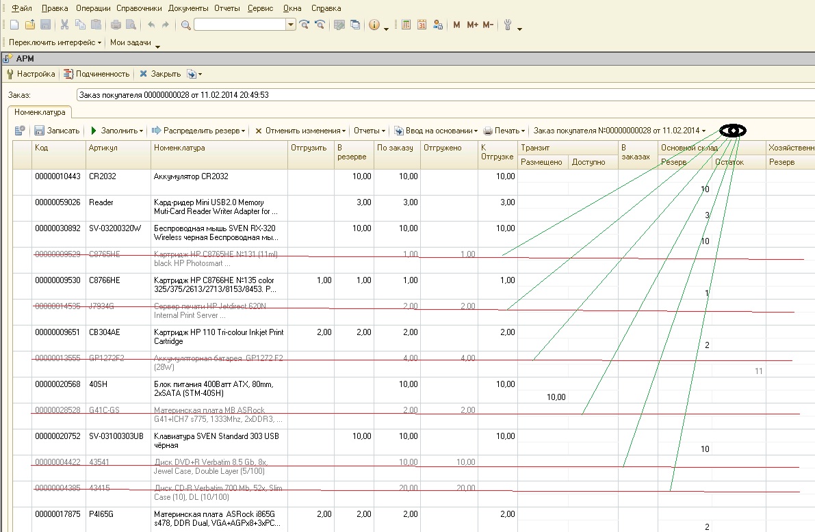The height and width of the screenshot is (532, 815).
Task: Select the Номенклатура tab
Action: (40, 111)
